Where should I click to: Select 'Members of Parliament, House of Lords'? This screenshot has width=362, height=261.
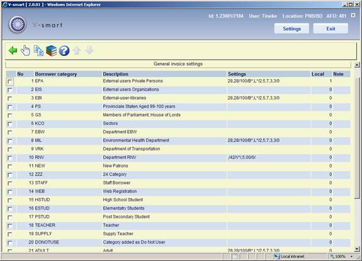(142, 115)
